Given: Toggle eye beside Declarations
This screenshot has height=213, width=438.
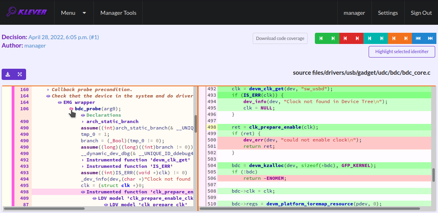Looking at the screenshot, I should (83, 115).
